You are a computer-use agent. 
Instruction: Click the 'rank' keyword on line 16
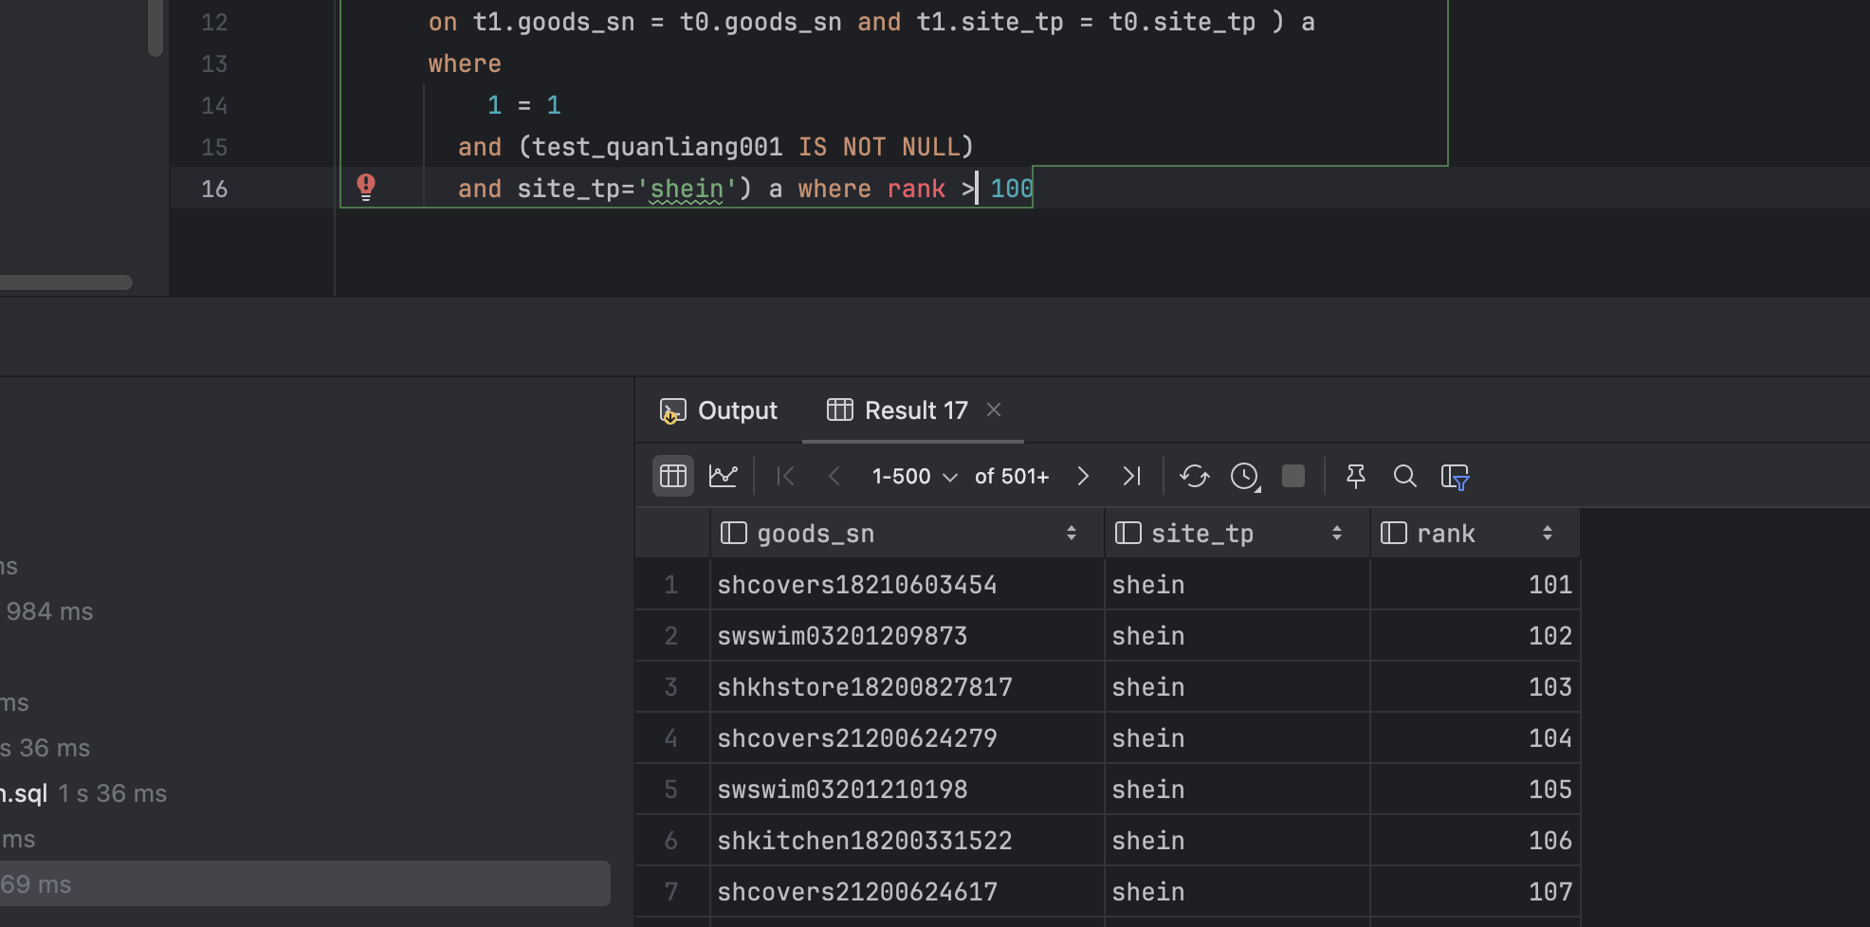point(916,189)
